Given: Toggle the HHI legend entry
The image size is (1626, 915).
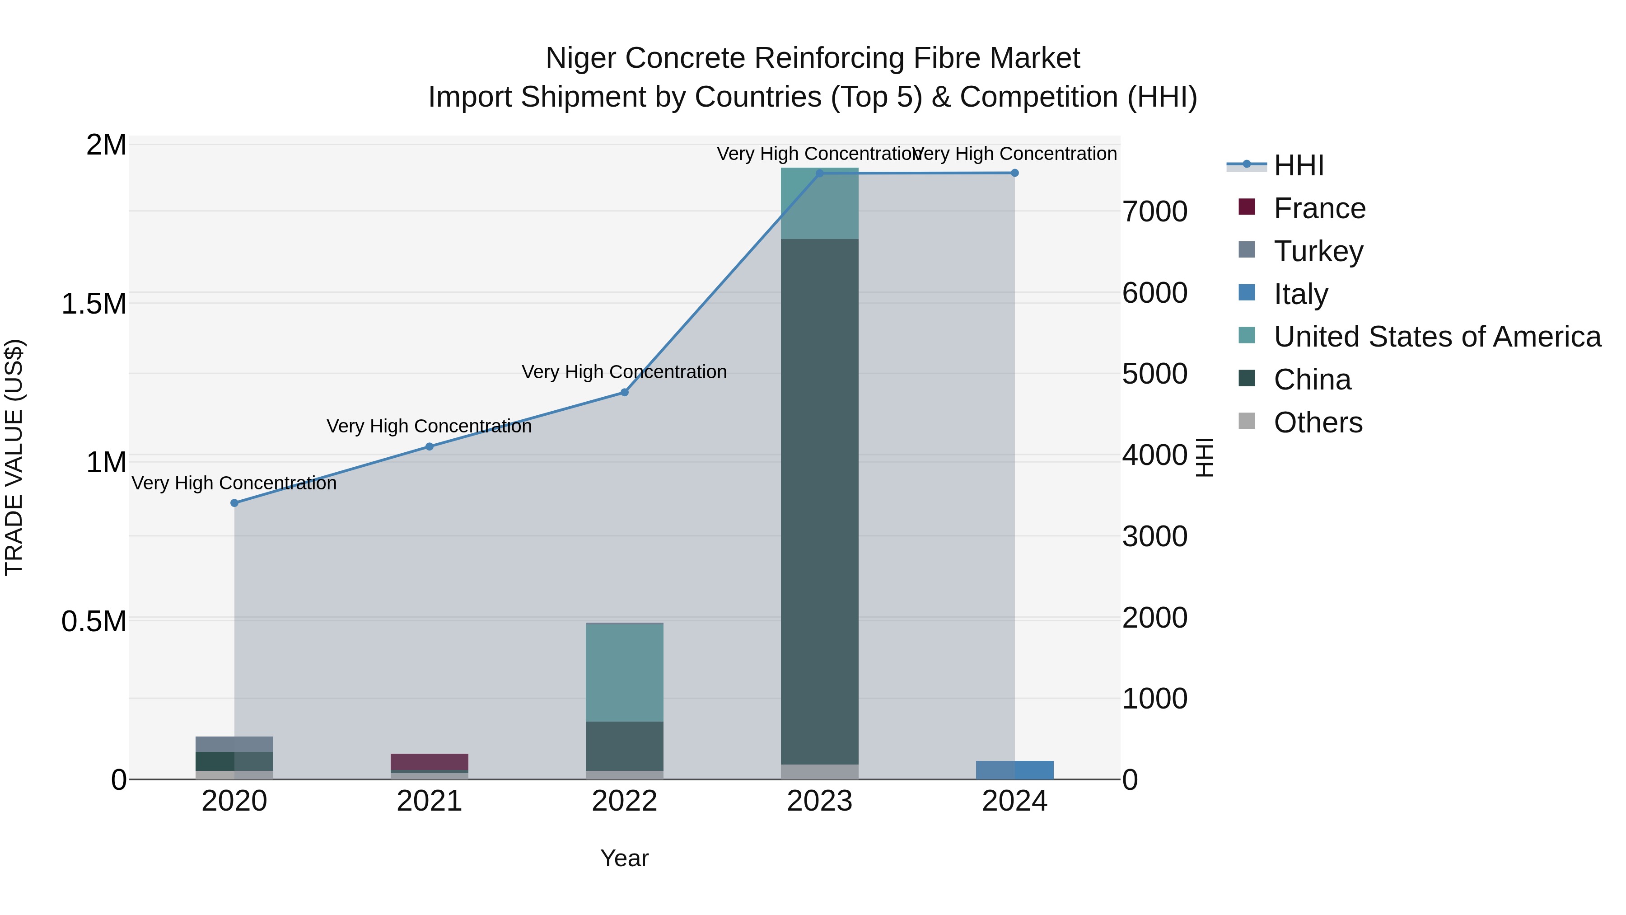Looking at the screenshot, I should pyautogui.click(x=1275, y=165).
